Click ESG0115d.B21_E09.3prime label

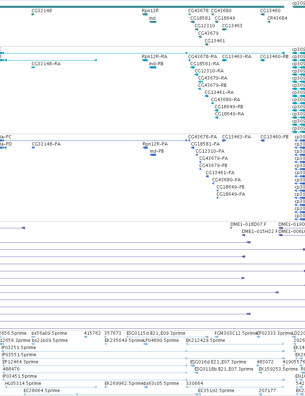tap(156, 333)
